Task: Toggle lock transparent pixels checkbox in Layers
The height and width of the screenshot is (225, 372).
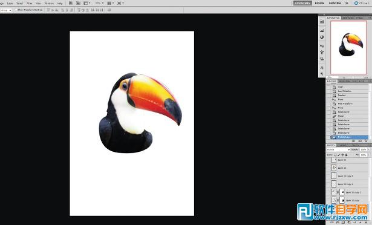Action: (x=335, y=155)
